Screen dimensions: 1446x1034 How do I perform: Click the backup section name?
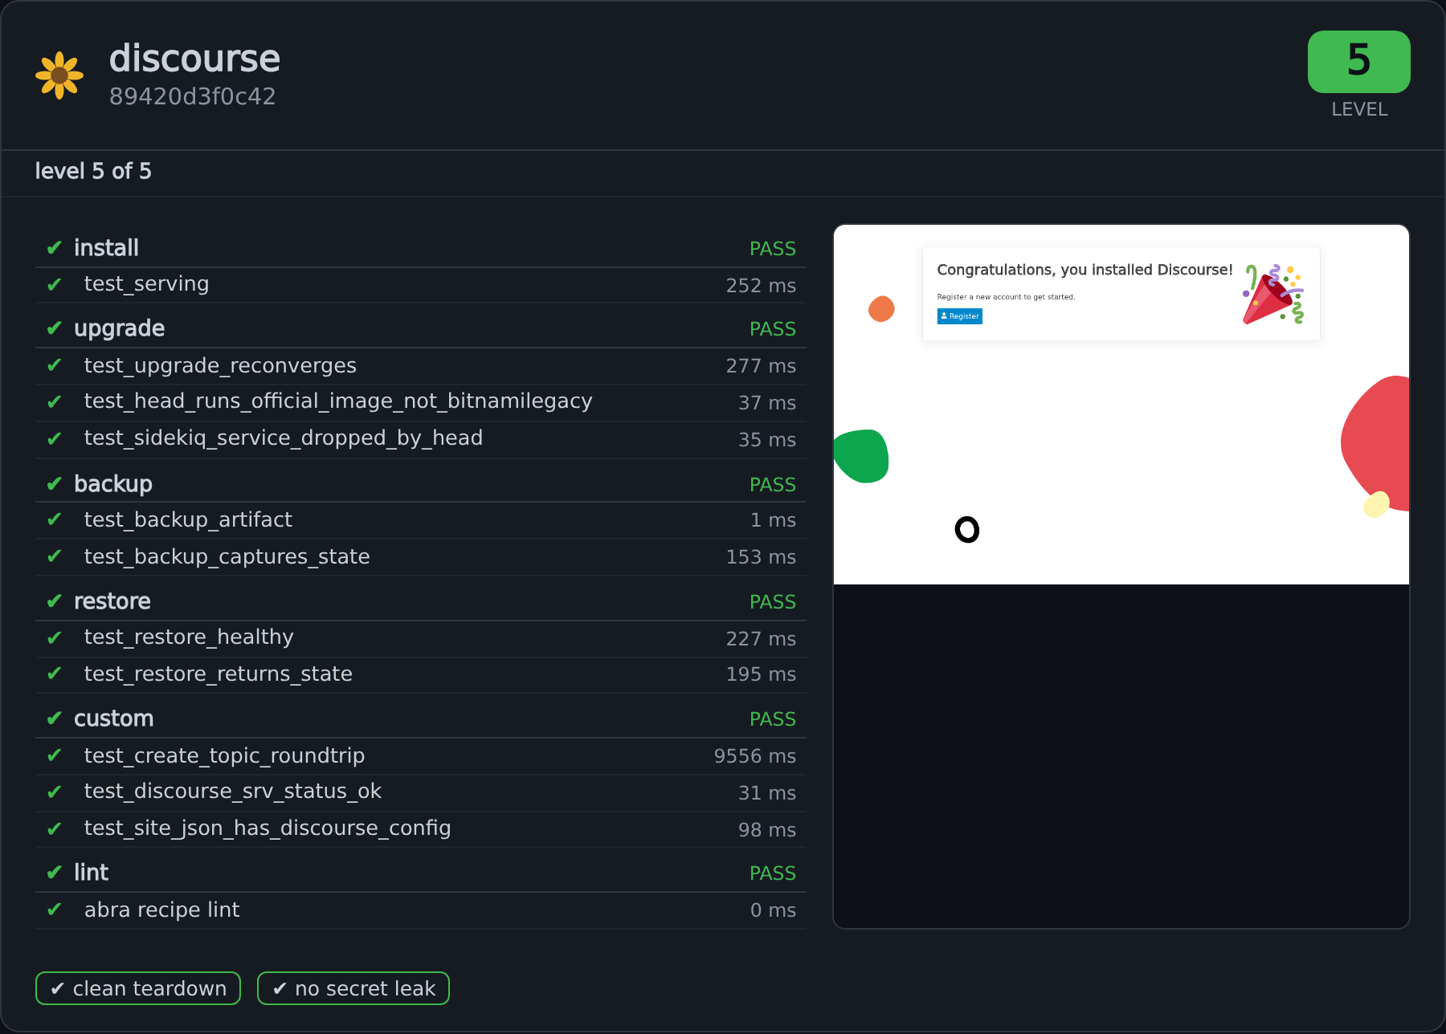pos(113,484)
